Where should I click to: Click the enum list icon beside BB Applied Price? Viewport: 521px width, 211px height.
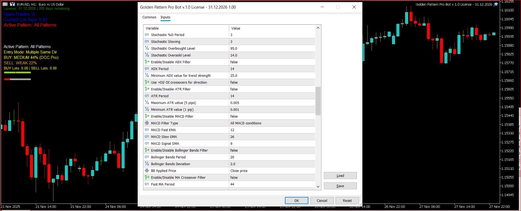(x=147, y=171)
